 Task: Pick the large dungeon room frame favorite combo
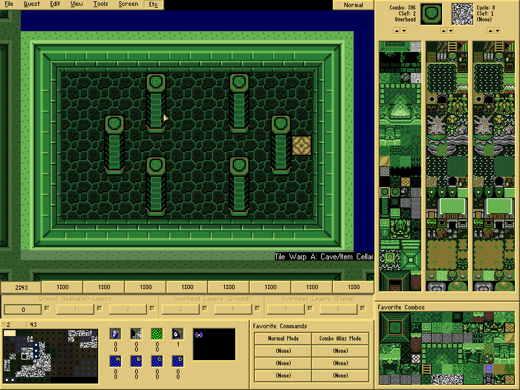coord(396,328)
